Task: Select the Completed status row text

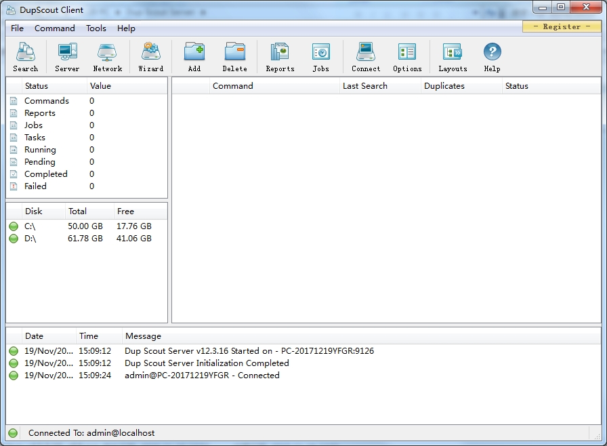Action: (x=45, y=174)
